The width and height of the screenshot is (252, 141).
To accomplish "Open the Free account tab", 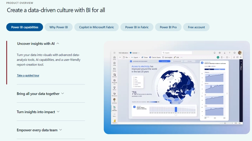I will [x=196, y=27].
